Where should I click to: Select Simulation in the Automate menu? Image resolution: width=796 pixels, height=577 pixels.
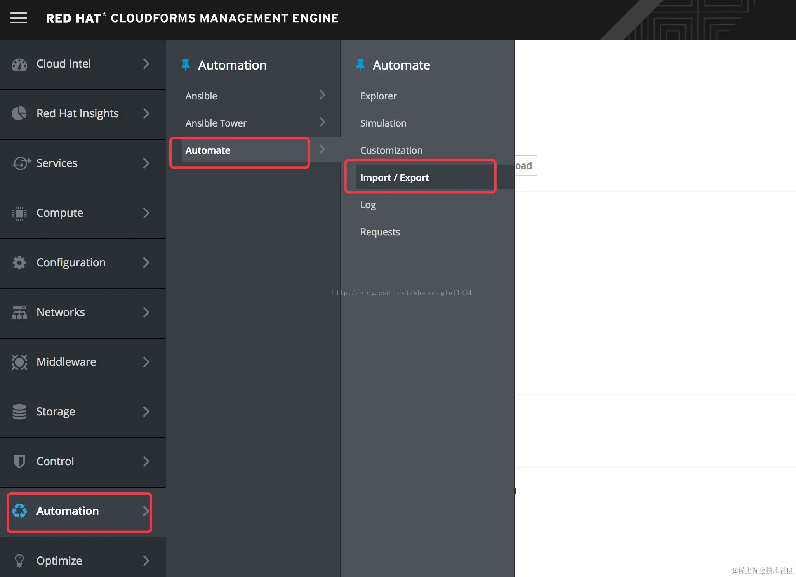coord(383,123)
